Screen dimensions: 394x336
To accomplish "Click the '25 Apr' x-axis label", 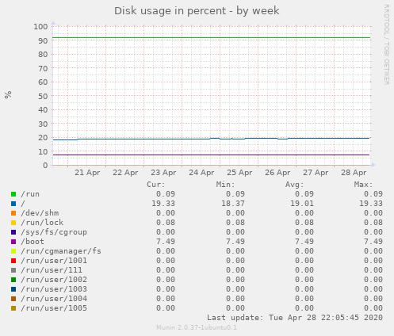I will pyautogui.click(x=239, y=173).
